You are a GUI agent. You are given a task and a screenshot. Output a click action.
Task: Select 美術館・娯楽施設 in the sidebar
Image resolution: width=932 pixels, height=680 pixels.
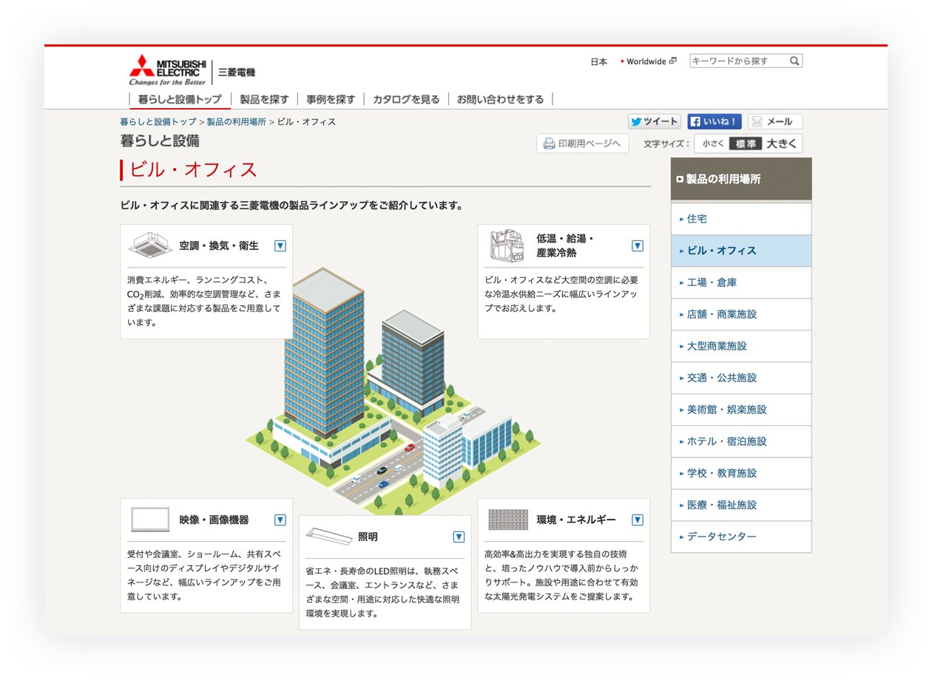point(741,409)
